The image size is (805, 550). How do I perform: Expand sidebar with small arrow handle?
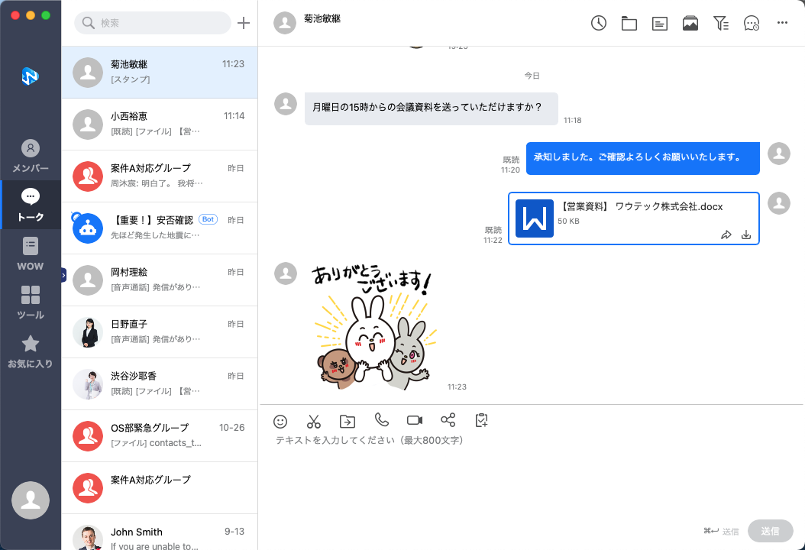click(63, 275)
